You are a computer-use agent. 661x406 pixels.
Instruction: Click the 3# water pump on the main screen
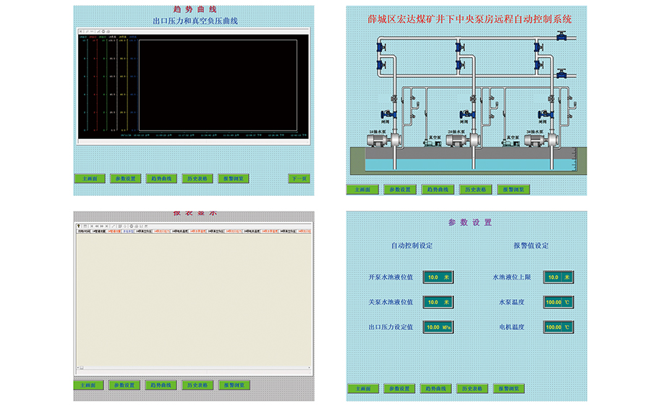tap(542, 140)
